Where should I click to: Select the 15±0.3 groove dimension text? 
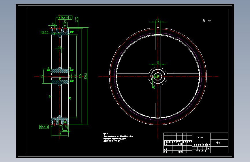pos(44,32)
